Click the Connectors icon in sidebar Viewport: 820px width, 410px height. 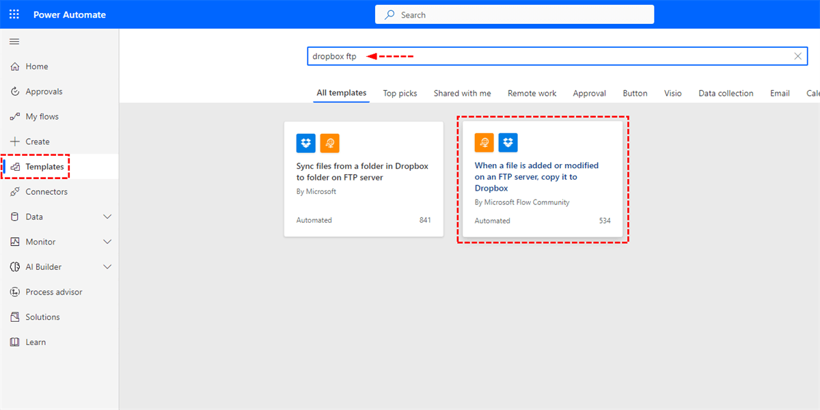15,192
